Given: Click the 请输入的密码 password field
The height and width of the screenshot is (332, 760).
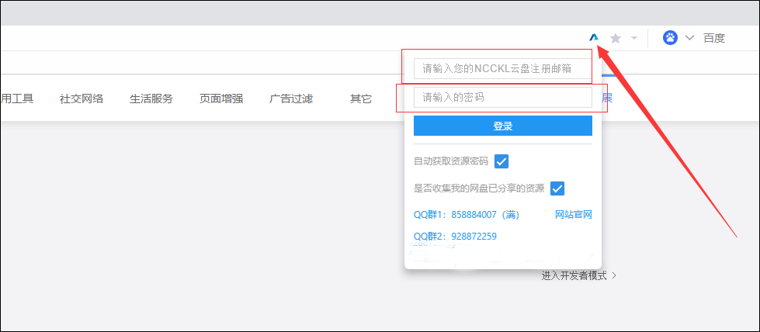Looking at the screenshot, I should (502, 97).
